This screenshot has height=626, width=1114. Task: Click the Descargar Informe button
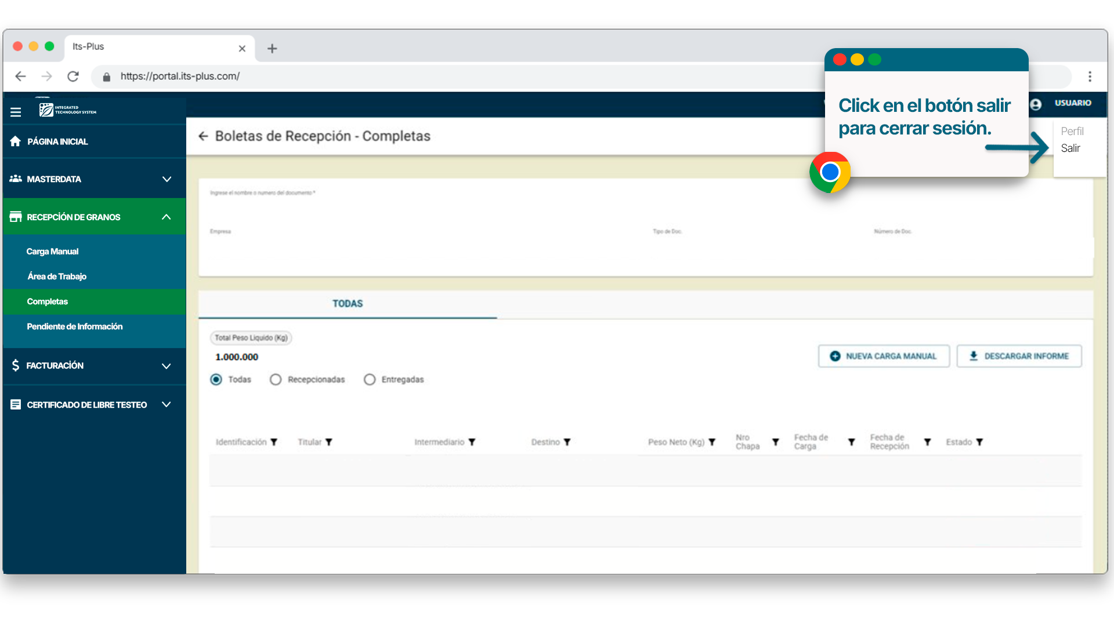coord(1019,356)
